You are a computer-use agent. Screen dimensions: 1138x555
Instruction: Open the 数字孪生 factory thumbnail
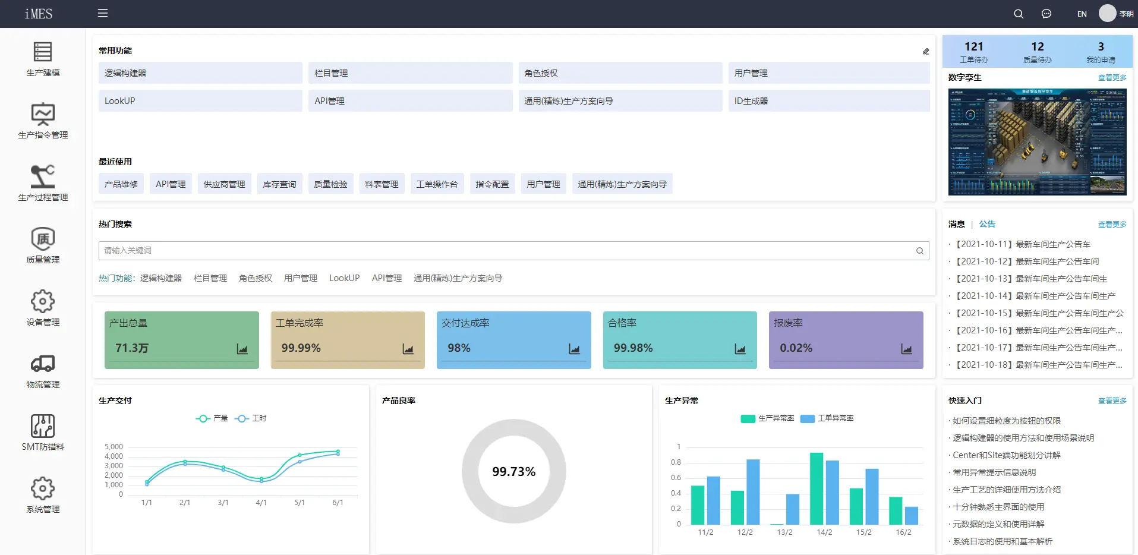pyautogui.click(x=1038, y=142)
